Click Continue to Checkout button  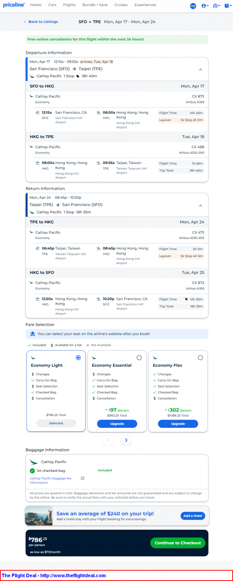point(178,543)
